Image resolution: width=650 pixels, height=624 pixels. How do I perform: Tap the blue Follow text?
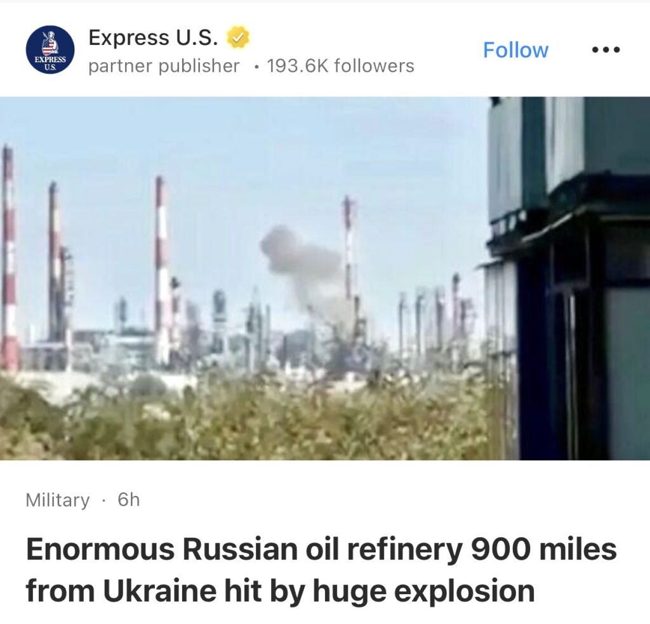515,49
